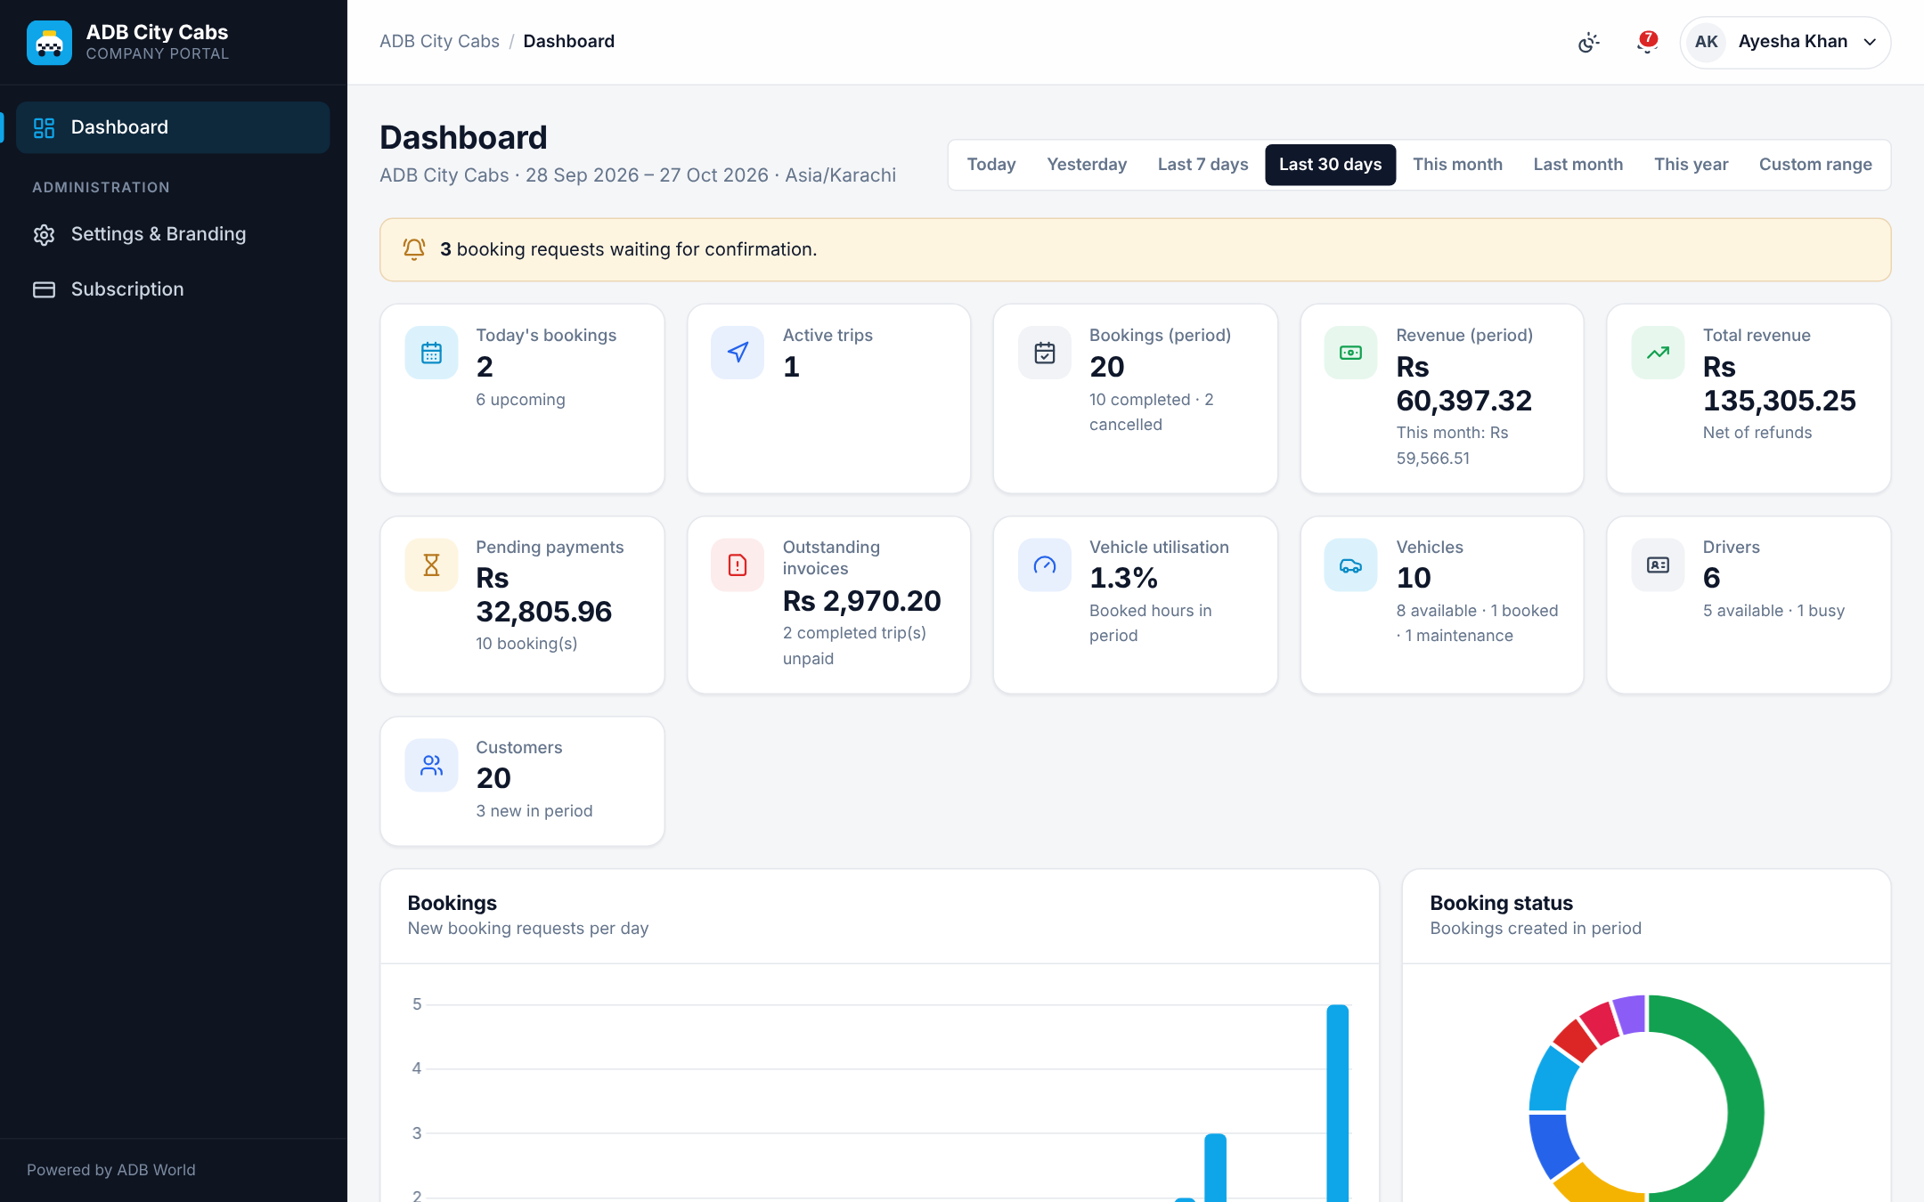
Task: Click the Bookings (period) calendar-check icon
Action: (1045, 353)
